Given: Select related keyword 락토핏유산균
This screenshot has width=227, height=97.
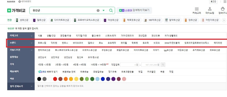Looking at the screenshot, I should [x=132, y=20].
